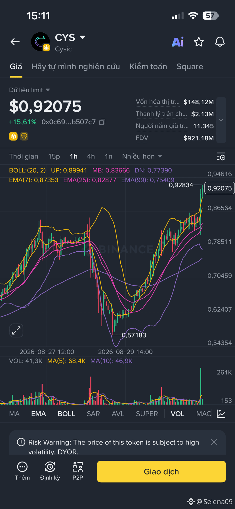Enable the SUPER indicator

[147, 414]
